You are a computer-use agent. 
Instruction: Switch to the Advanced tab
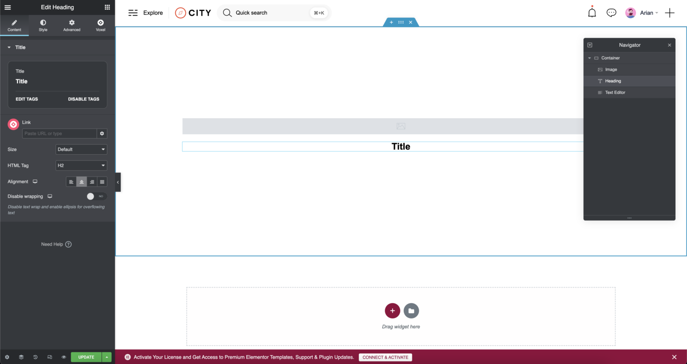pyautogui.click(x=72, y=25)
